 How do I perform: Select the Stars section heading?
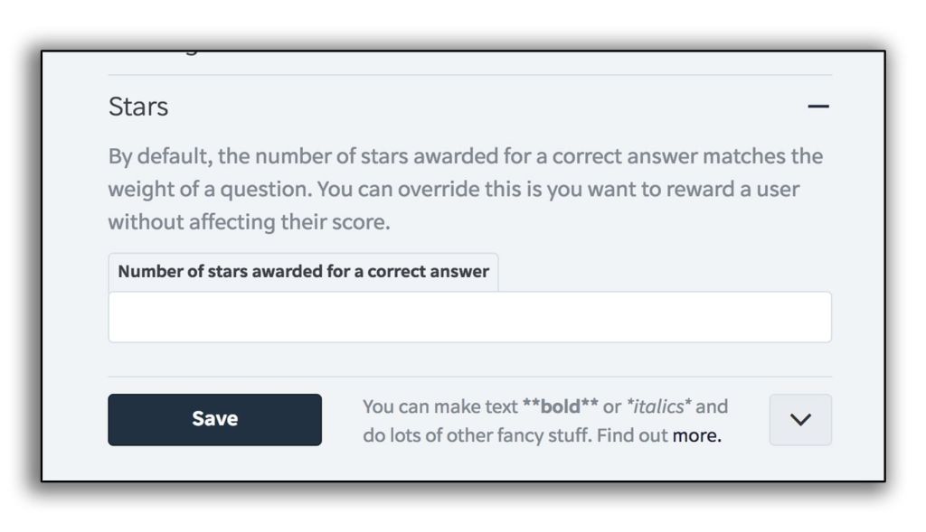tap(138, 107)
